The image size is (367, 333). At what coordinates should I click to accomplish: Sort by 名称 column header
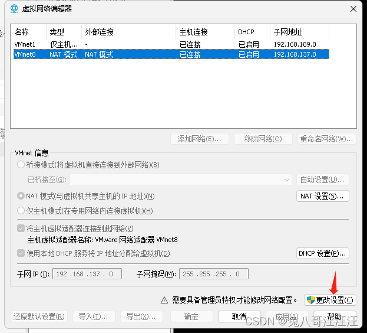[28, 32]
